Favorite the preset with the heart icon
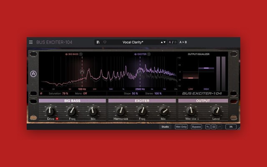This screenshot has width=267, height=167. coord(105,42)
